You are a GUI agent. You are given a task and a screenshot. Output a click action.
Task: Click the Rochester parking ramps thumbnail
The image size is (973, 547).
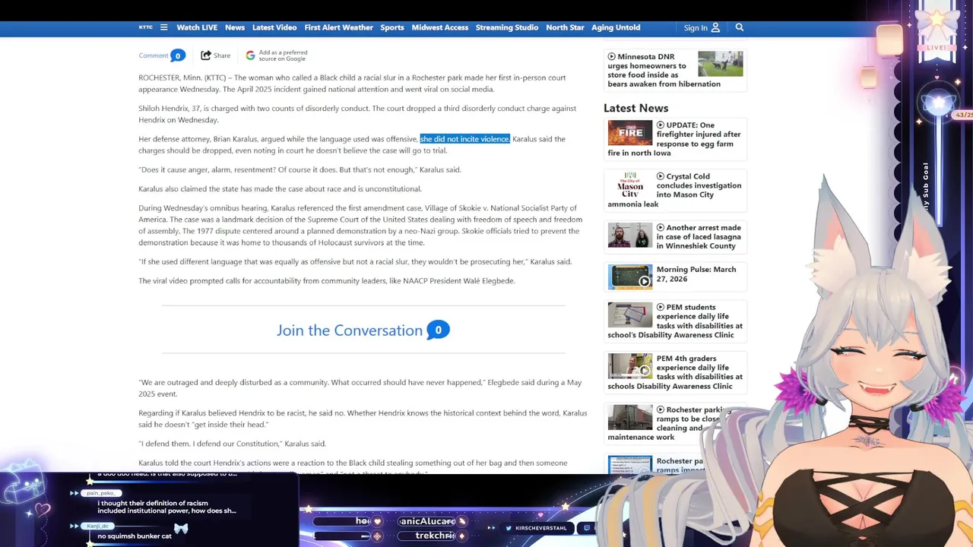click(x=630, y=417)
